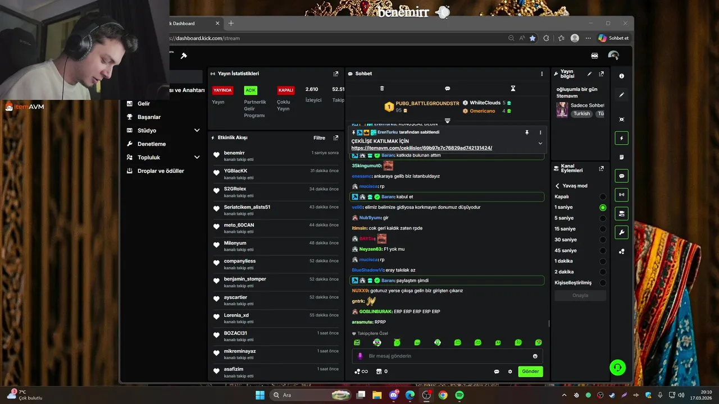Collapse the leaderboard using the arrow handle

[447, 120]
